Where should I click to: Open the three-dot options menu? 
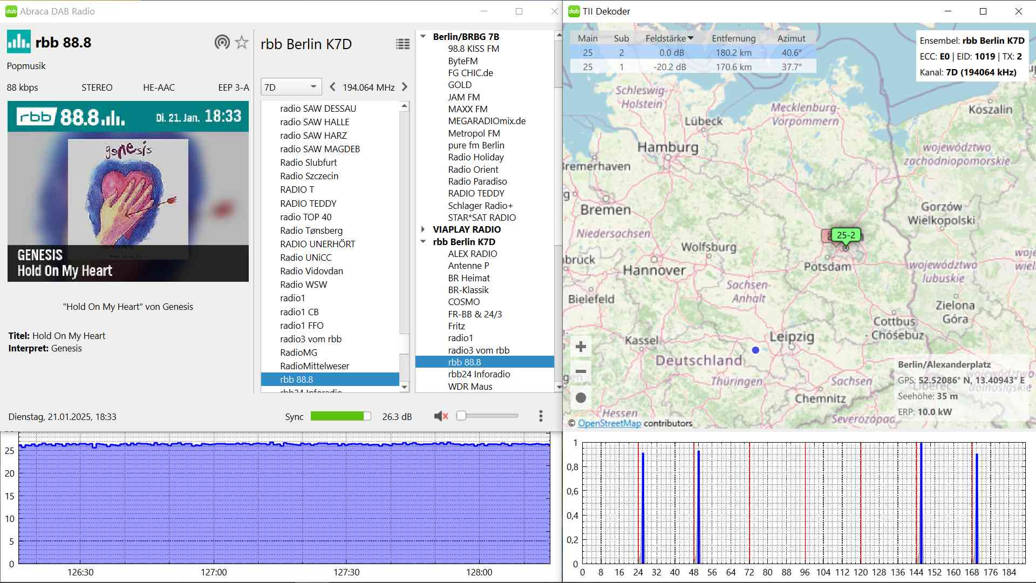click(x=541, y=416)
